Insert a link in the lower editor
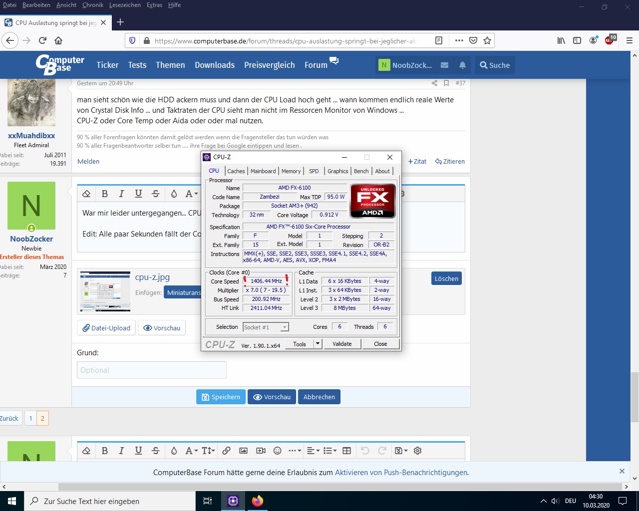Image resolution: width=639 pixels, height=511 pixels. (226, 451)
